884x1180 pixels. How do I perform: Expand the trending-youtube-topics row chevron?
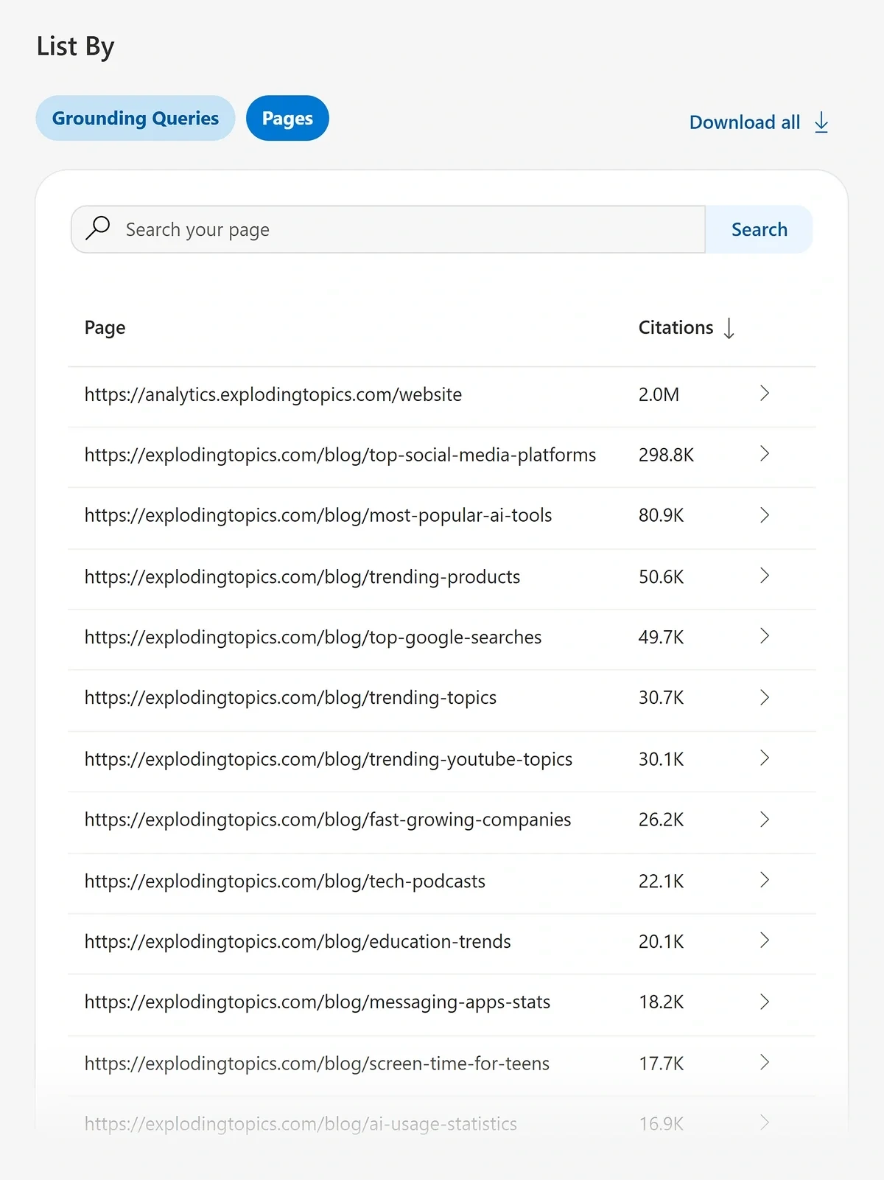[765, 758]
